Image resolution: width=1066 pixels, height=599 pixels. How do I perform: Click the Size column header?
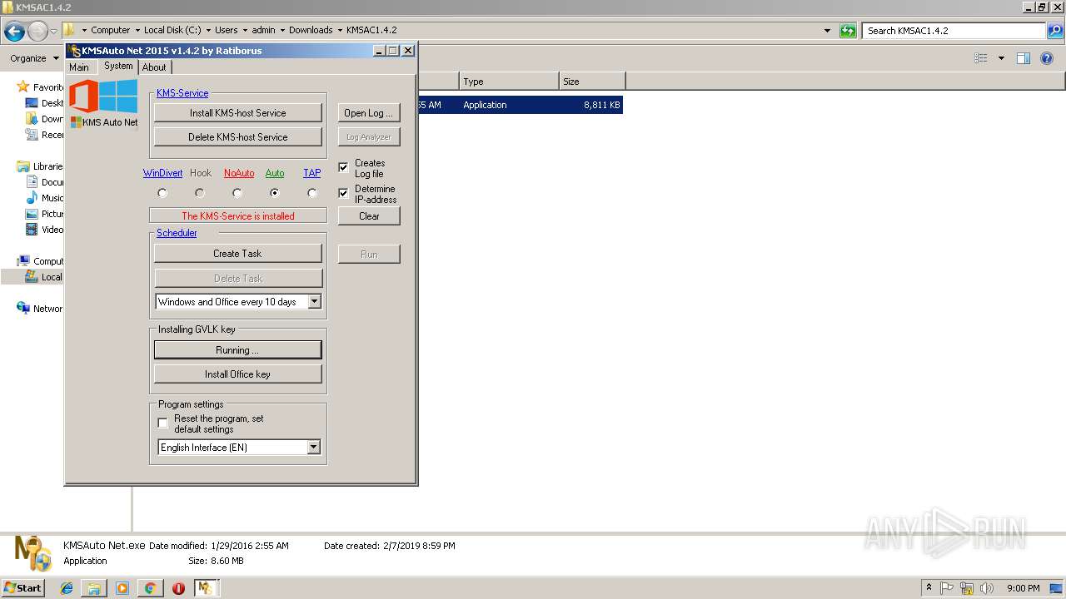coord(592,82)
